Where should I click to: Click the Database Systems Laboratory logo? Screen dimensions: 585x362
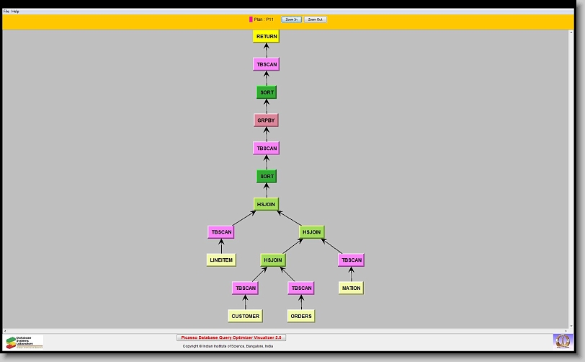pyautogui.click(x=24, y=342)
